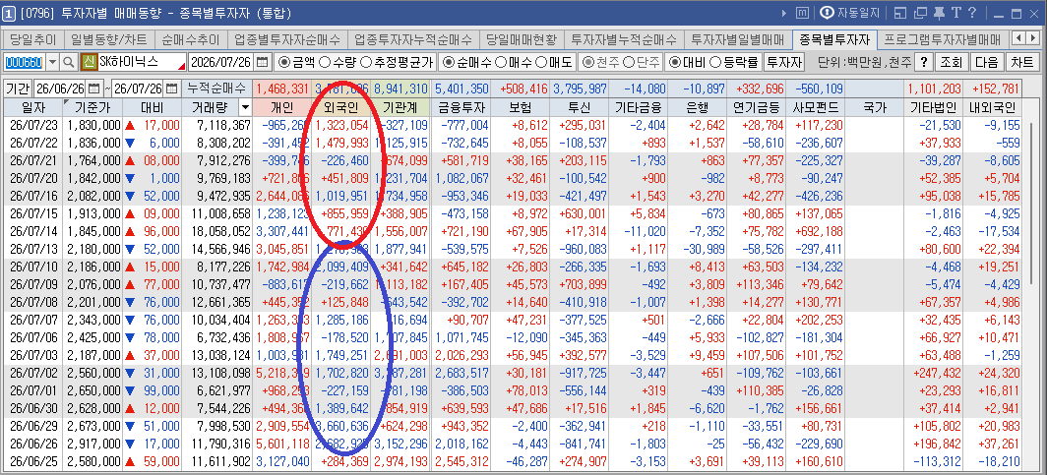Click the 26/07/23 date row cell
Screen dimensions: 1047x475
coord(32,125)
